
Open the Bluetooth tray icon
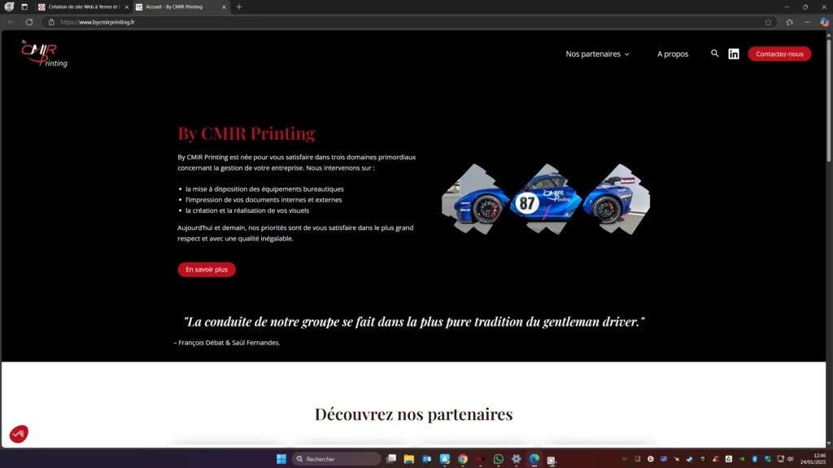click(x=754, y=459)
